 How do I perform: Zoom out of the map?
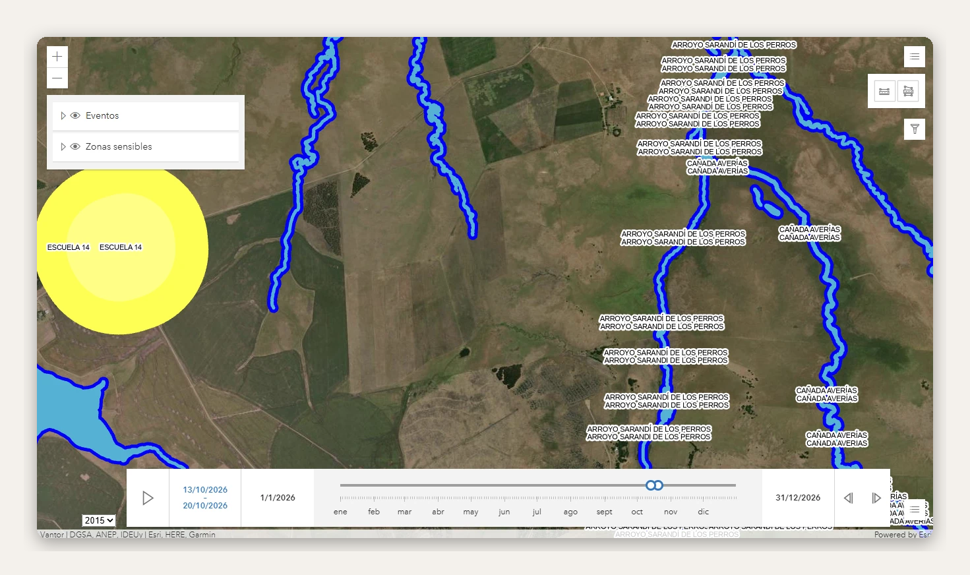click(x=57, y=78)
